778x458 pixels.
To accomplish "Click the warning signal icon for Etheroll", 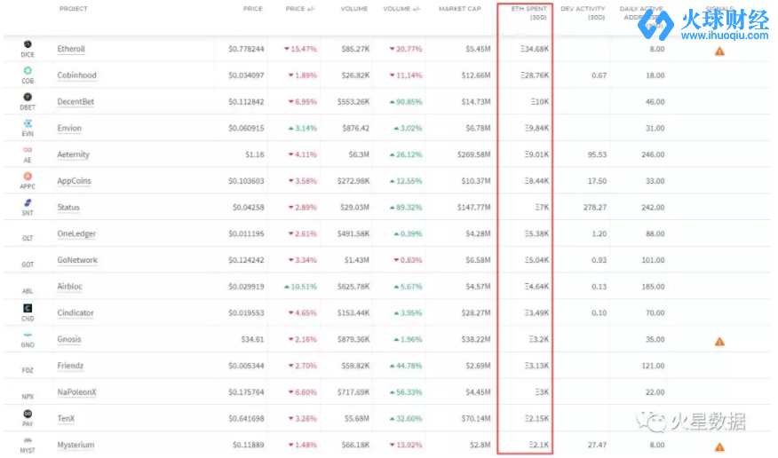I will (x=719, y=51).
